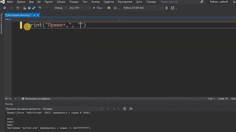Open the Python 3.9 (64-bit) environment dropdown
The image size is (236, 132).
[143, 8]
